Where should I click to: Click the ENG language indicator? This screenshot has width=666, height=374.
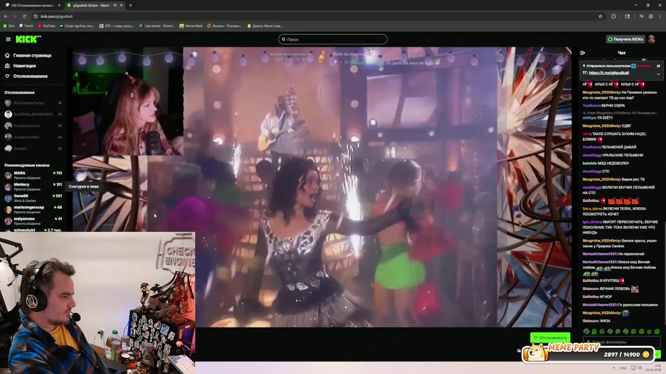(623, 368)
